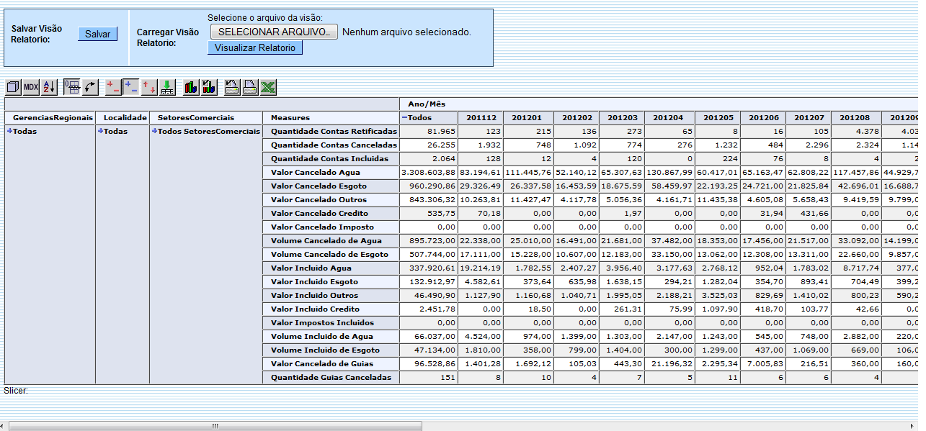Click the Salvar button
Screen dimensions: 926x431
tap(97, 34)
